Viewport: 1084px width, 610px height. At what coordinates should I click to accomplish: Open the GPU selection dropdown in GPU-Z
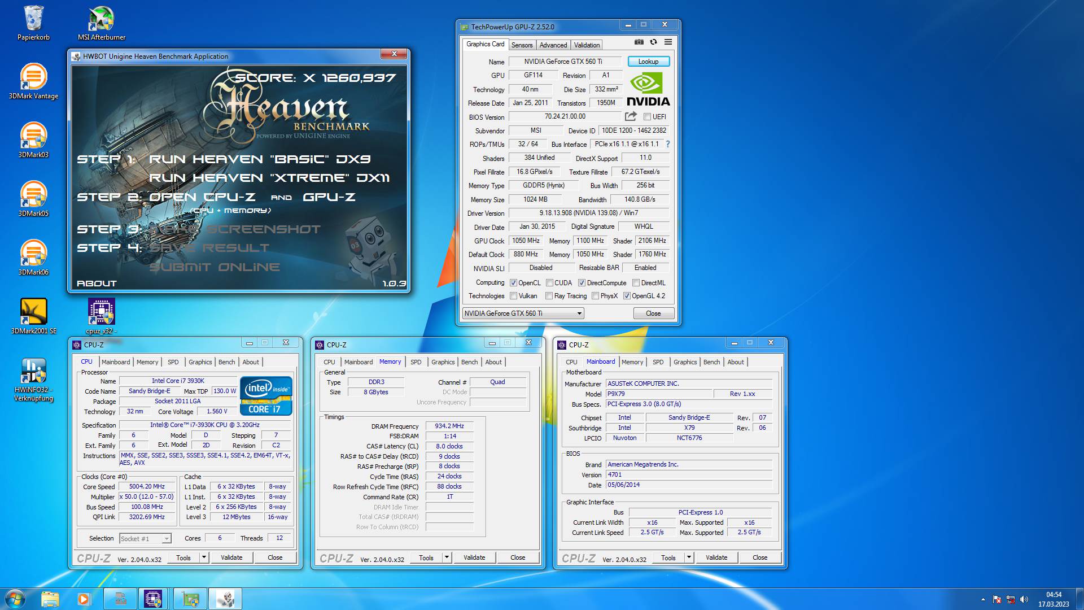tap(523, 313)
